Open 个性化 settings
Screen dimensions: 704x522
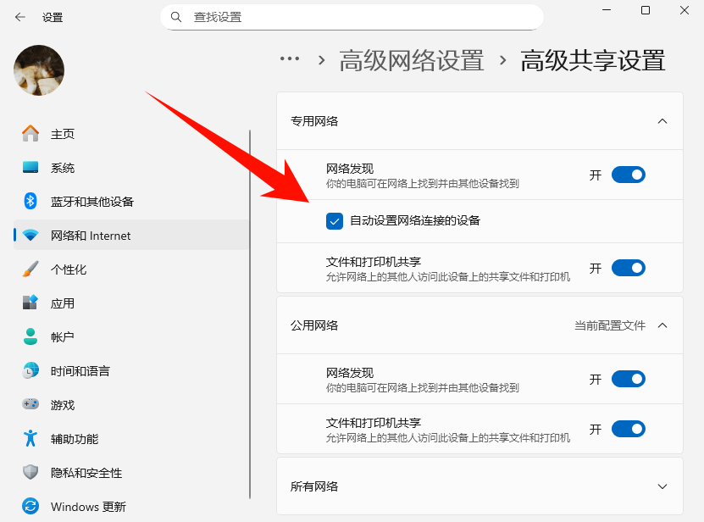click(x=62, y=269)
